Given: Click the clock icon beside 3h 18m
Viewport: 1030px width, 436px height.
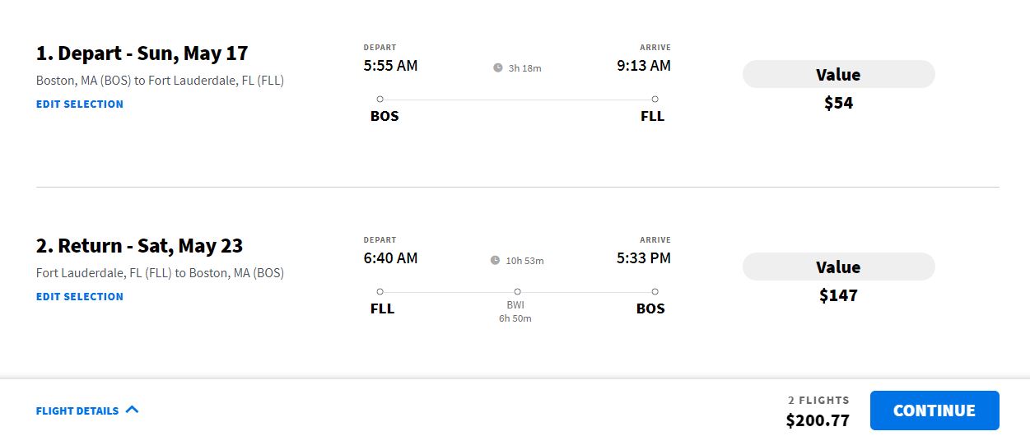Looking at the screenshot, I should coord(498,68).
